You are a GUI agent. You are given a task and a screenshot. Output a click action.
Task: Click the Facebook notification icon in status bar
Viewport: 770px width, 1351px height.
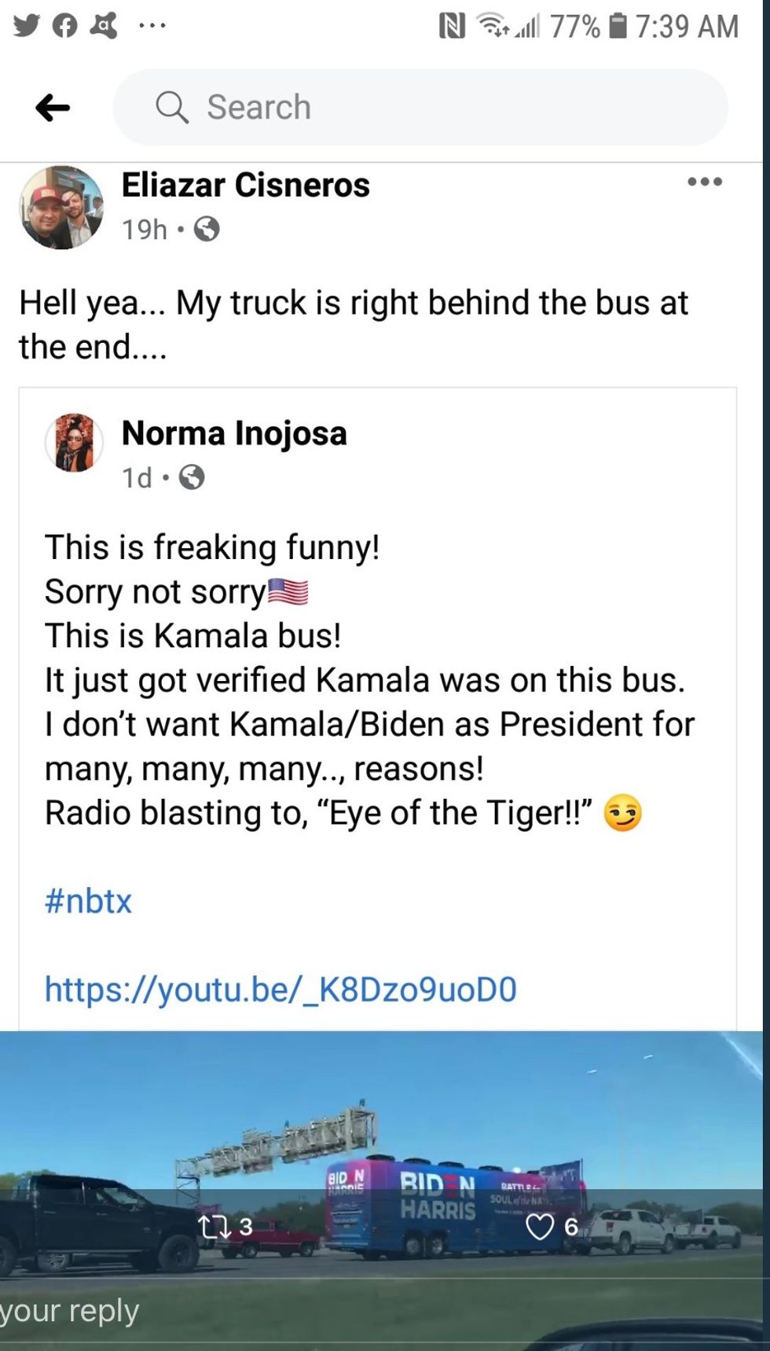[65, 26]
